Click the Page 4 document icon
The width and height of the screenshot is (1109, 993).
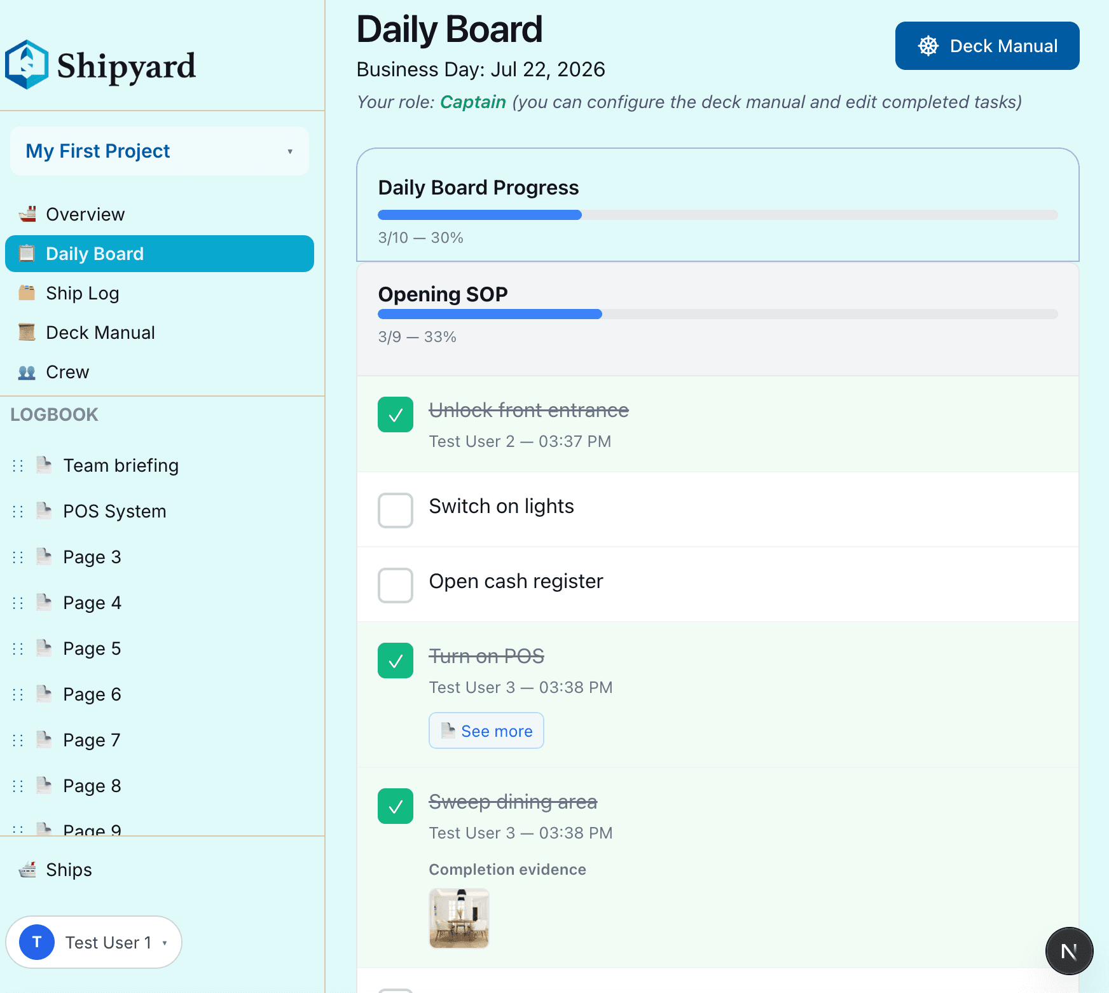(44, 602)
